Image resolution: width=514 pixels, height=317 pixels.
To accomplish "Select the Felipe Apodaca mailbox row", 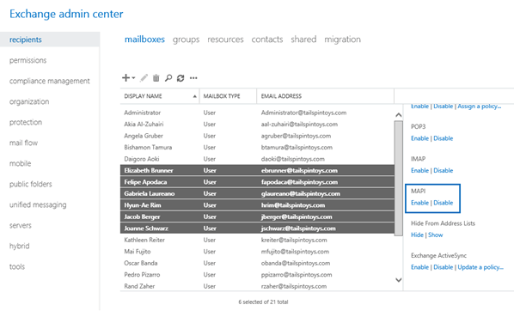I will (257, 182).
